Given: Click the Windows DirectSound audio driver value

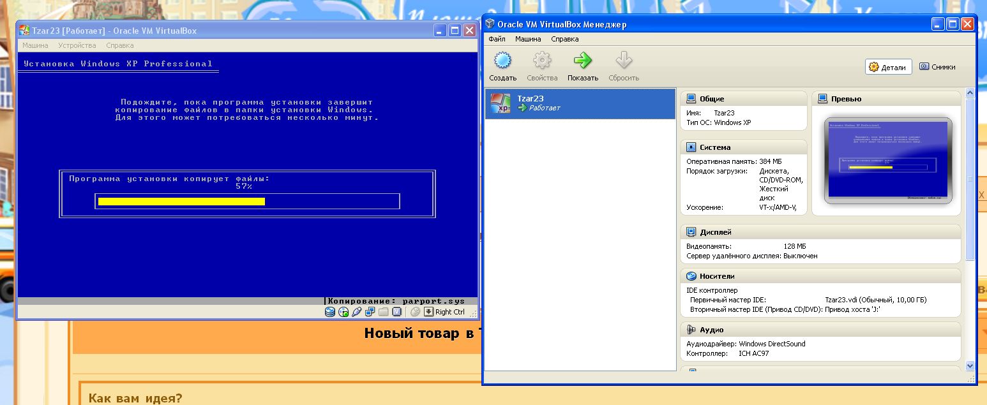Looking at the screenshot, I should (x=772, y=344).
